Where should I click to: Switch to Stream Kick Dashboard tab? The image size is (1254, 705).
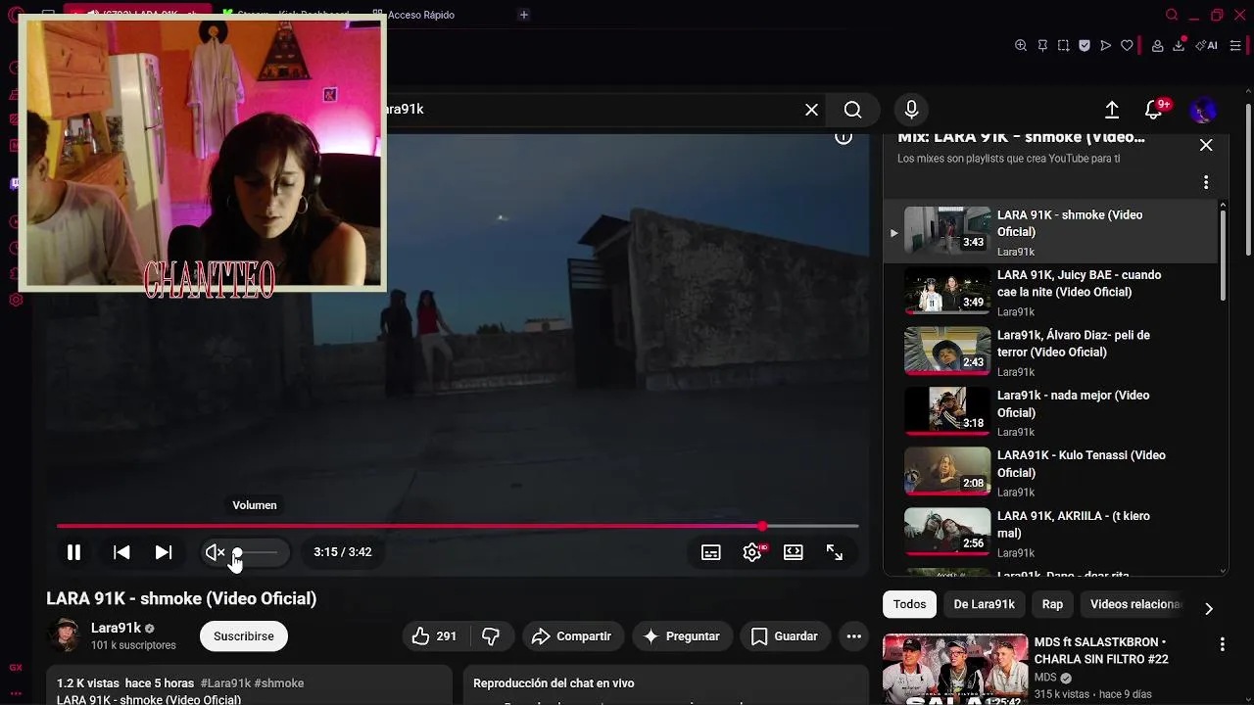point(286,15)
